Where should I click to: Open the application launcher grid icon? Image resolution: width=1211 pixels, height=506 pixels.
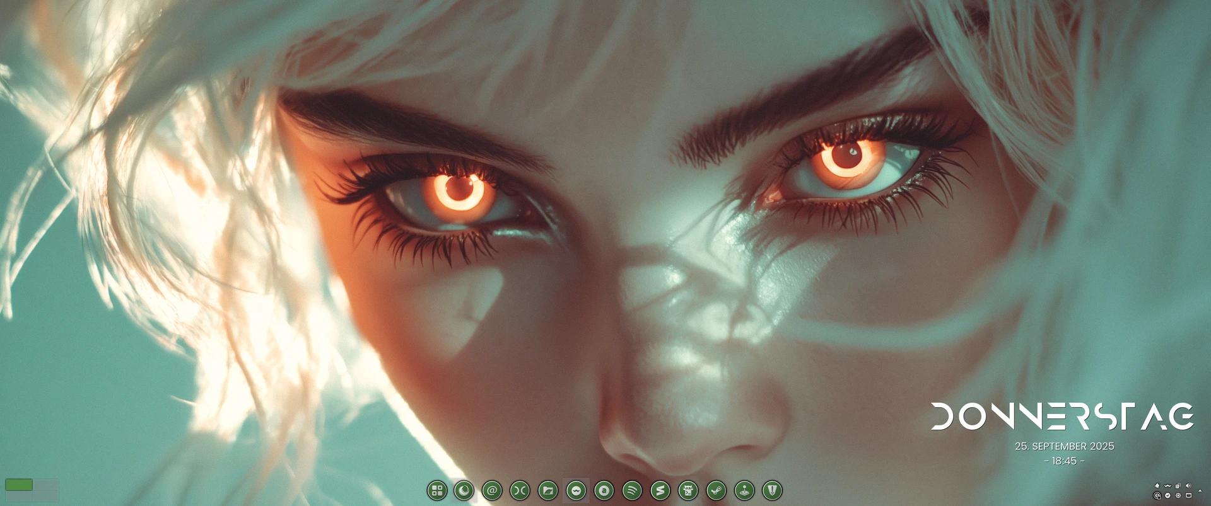(x=436, y=490)
